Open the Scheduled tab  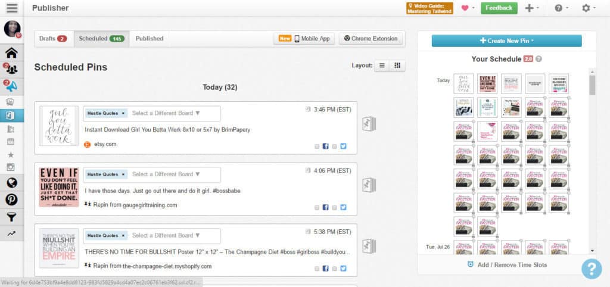[x=101, y=39]
